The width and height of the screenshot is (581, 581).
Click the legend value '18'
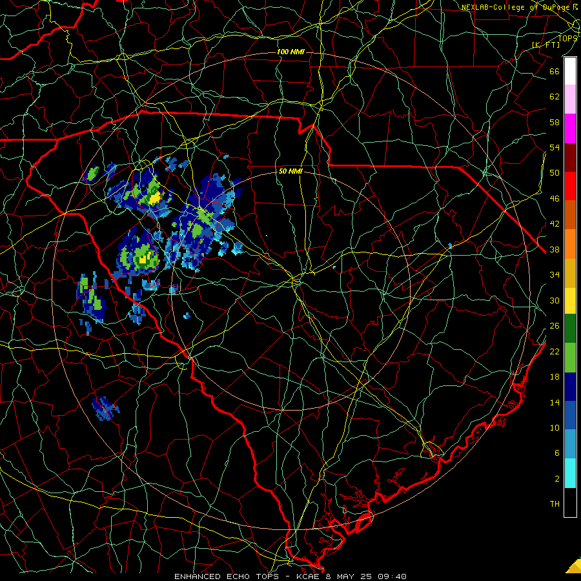[x=555, y=377]
